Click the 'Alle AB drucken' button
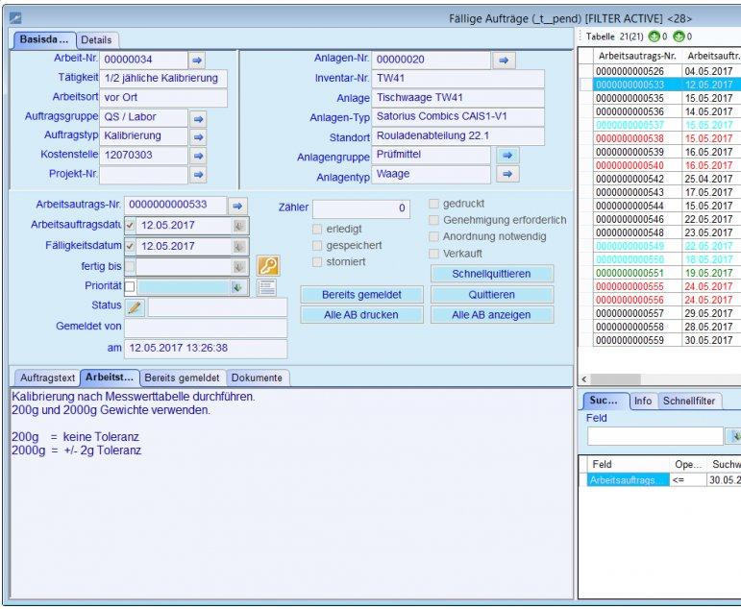741x609 pixels. pos(359,315)
